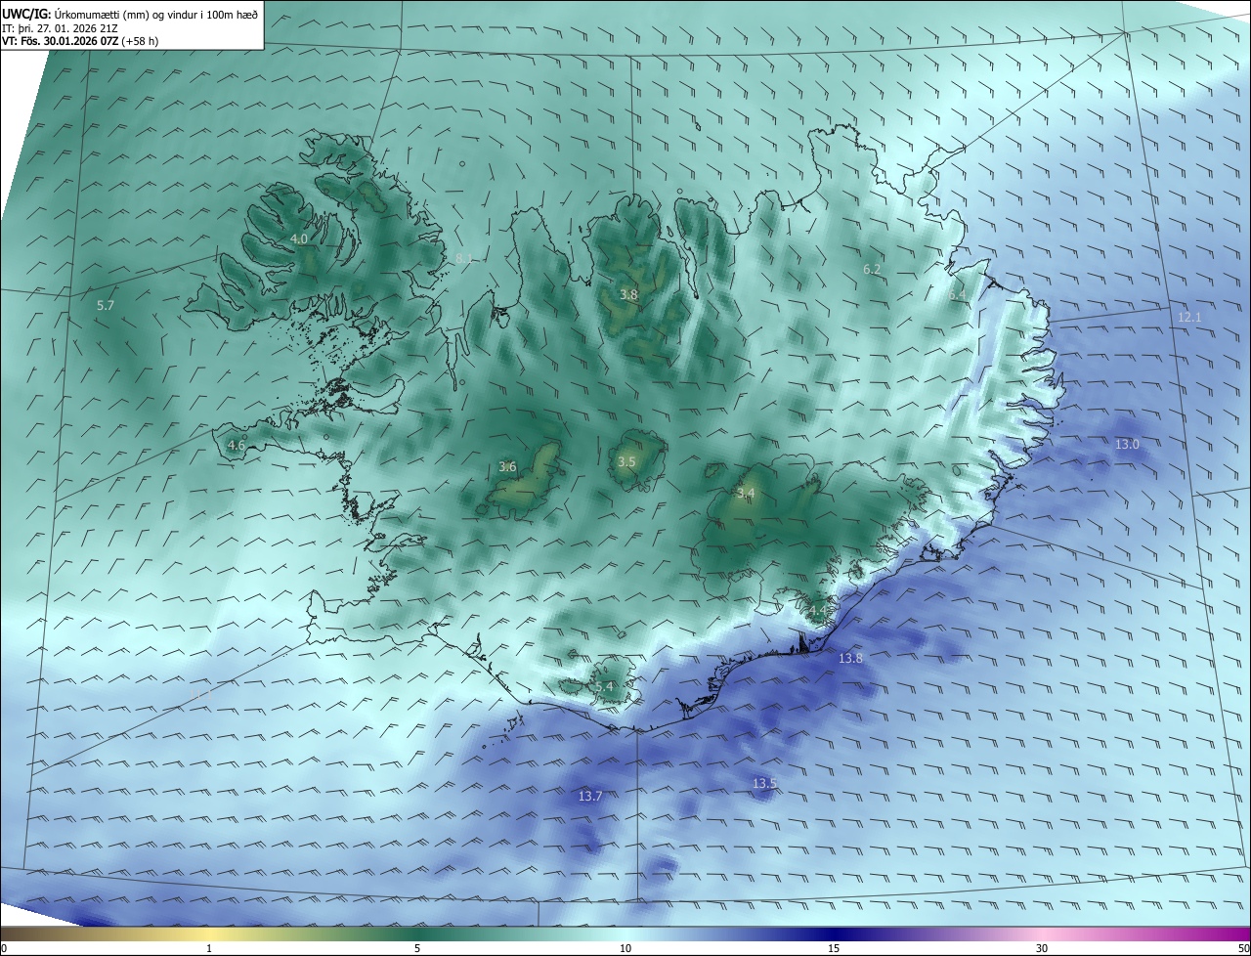Click the initial time line 'IT: þri. 27. 01. 2026 21Z'
The height and width of the screenshot is (956, 1251).
[60, 27]
